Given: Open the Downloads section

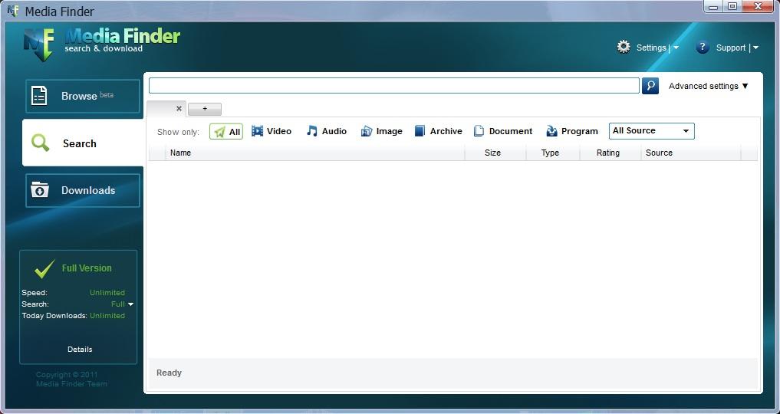Looking at the screenshot, I should click(x=83, y=190).
